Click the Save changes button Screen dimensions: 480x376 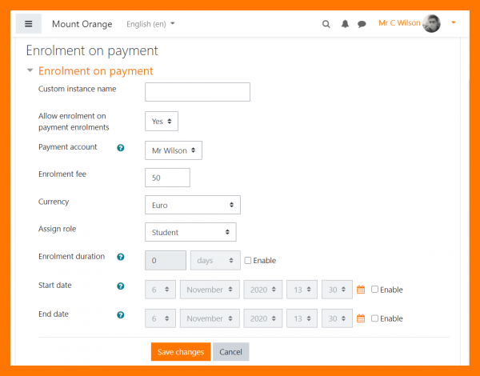[180, 352]
